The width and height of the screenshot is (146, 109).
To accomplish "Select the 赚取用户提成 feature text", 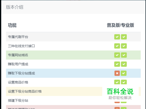I will (18, 64).
